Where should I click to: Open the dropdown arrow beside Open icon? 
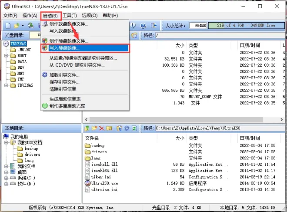tap(23, 26)
